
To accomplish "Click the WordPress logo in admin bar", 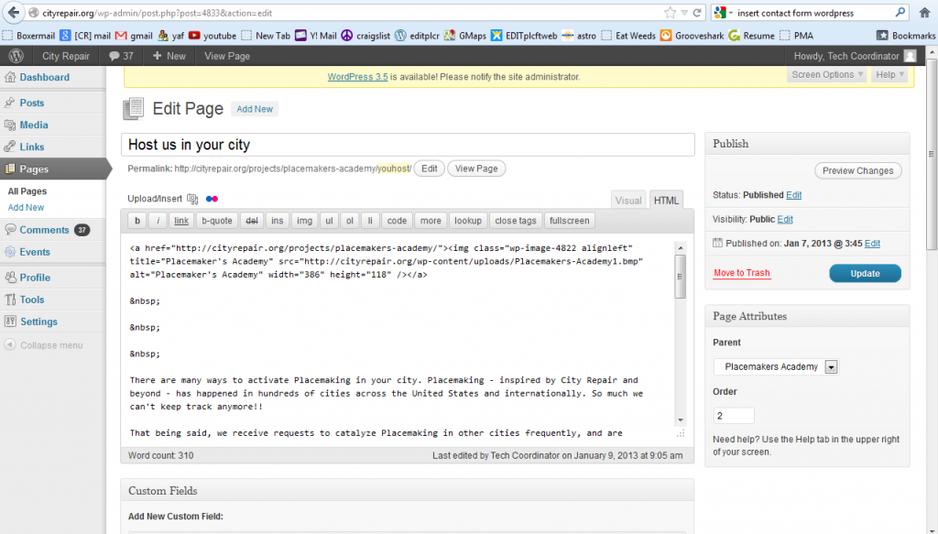I will coord(16,56).
